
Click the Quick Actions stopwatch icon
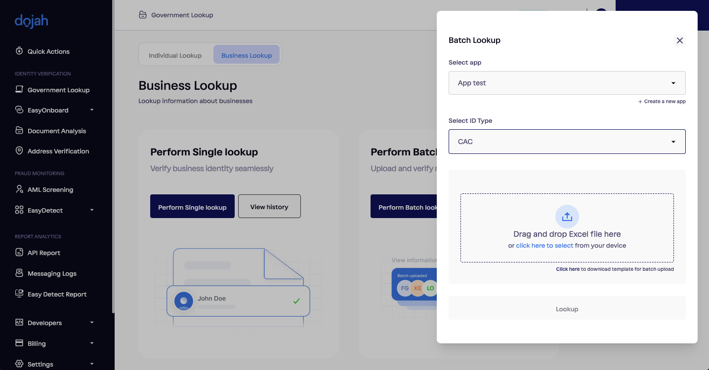(x=19, y=51)
